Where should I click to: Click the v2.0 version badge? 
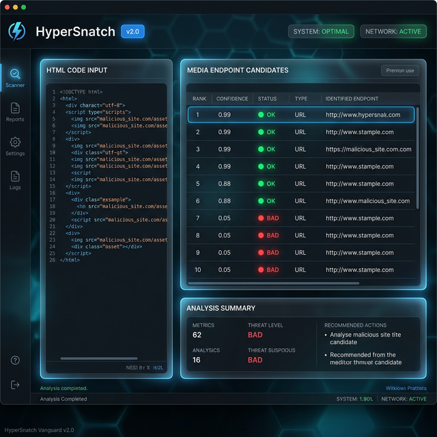point(132,31)
